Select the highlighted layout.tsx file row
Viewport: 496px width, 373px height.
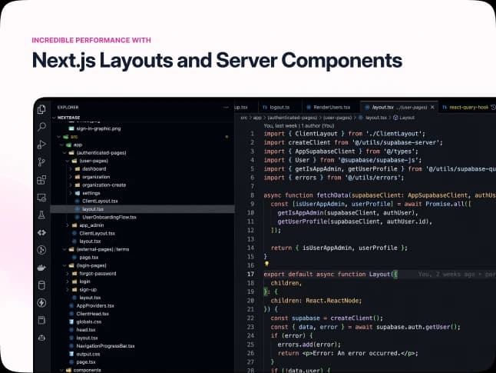(143, 209)
